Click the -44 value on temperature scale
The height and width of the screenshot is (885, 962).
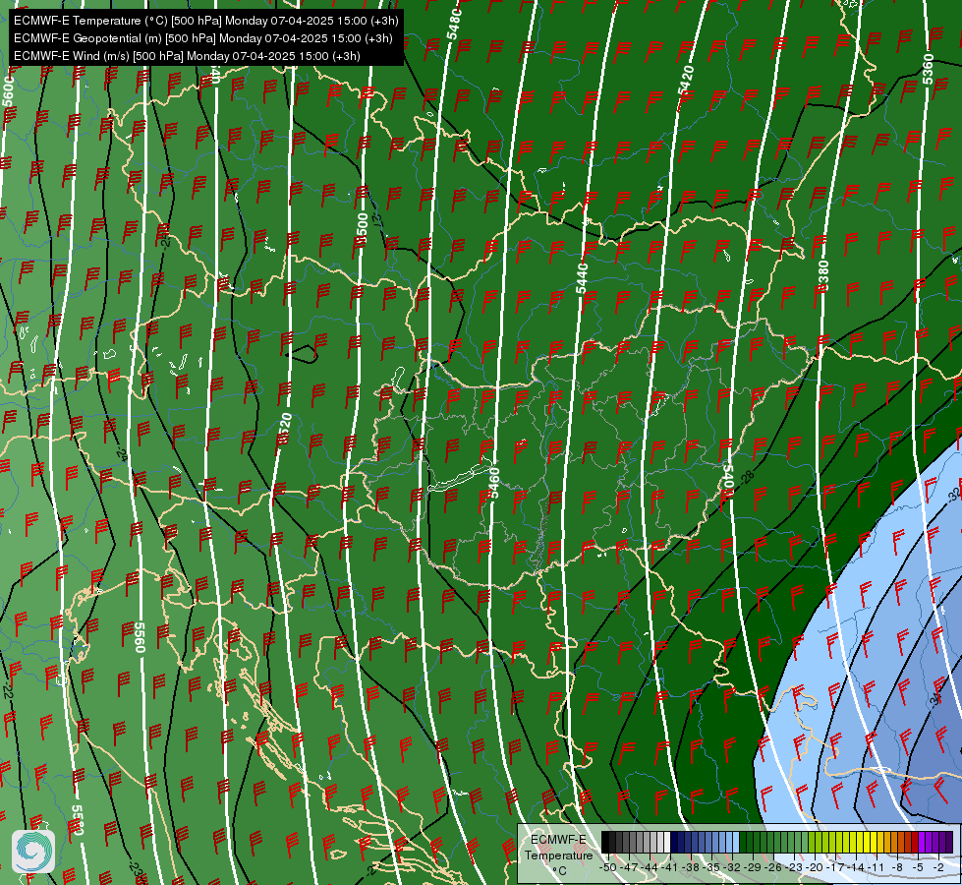click(x=650, y=867)
